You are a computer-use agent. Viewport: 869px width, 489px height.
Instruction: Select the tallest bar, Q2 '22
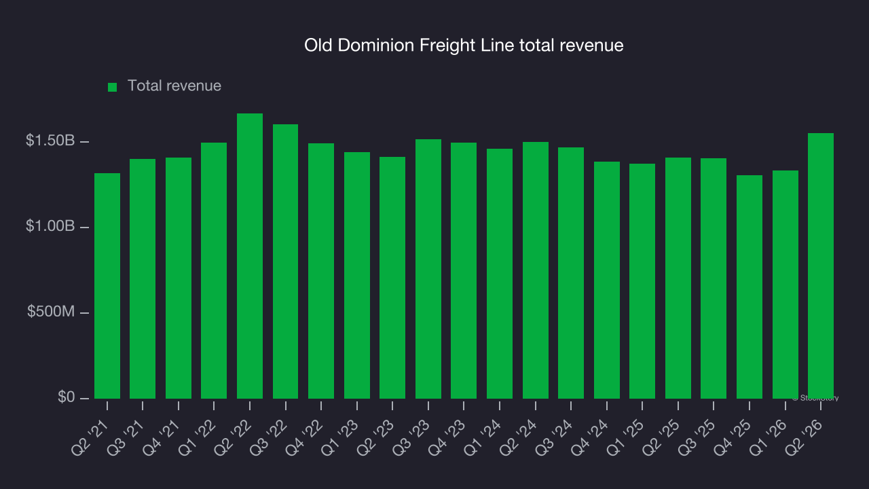250,256
